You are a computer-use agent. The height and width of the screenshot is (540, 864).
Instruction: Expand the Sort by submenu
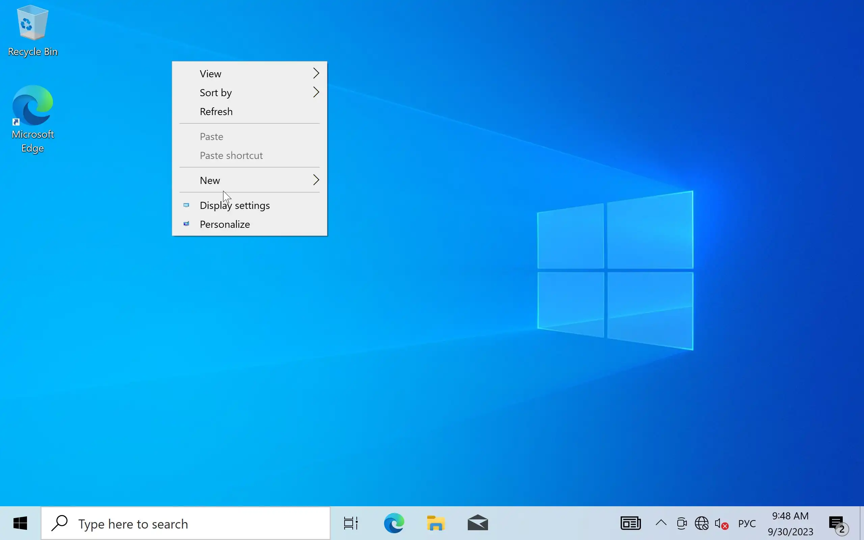(x=249, y=92)
